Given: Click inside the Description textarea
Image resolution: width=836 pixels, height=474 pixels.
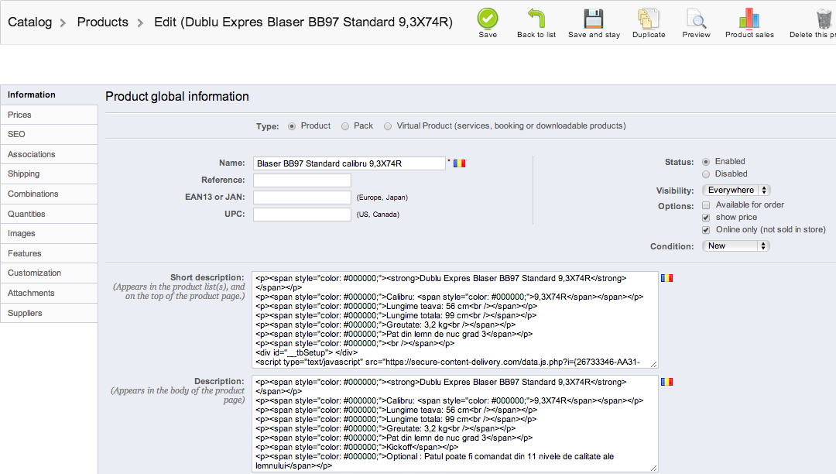Looking at the screenshot, I should pyautogui.click(x=455, y=424).
